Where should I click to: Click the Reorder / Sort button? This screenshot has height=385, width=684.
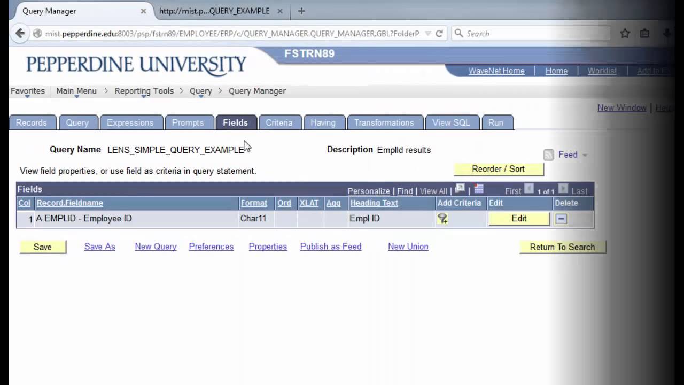coord(499,169)
